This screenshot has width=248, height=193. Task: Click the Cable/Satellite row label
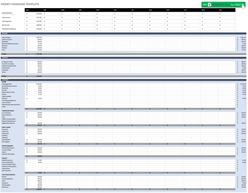click(x=6, y=96)
